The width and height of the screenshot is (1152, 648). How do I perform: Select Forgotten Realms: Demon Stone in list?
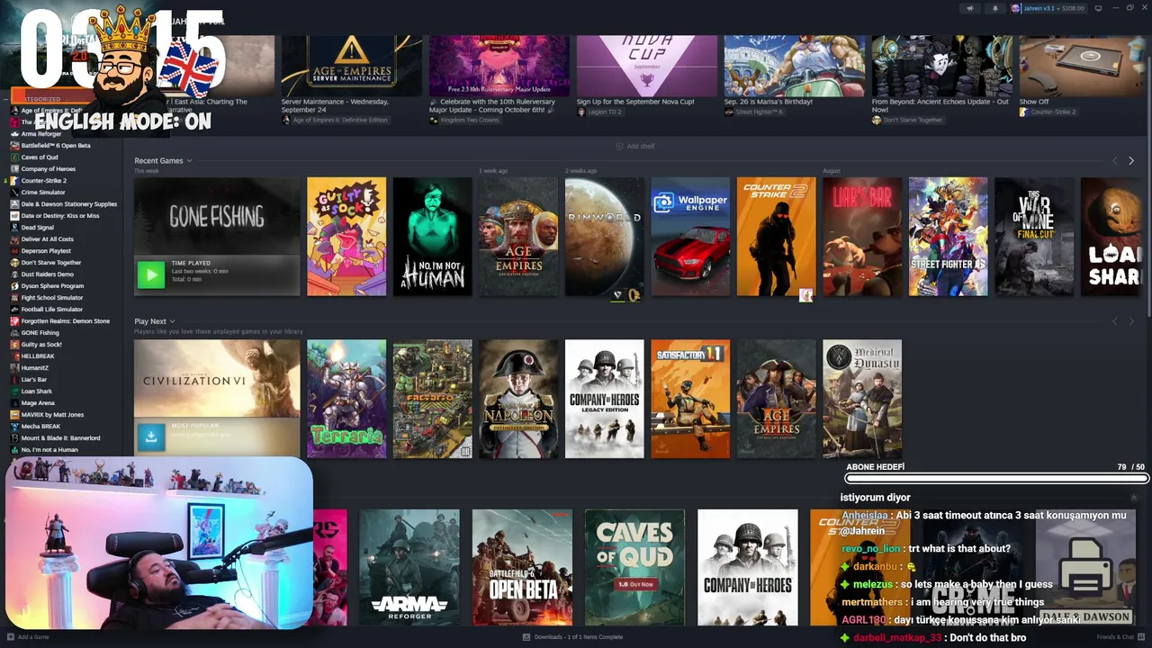click(x=65, y=321)
